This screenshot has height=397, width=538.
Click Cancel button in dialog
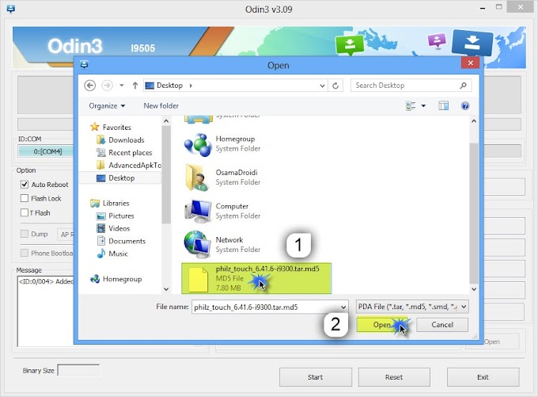[x=442, y=325]
